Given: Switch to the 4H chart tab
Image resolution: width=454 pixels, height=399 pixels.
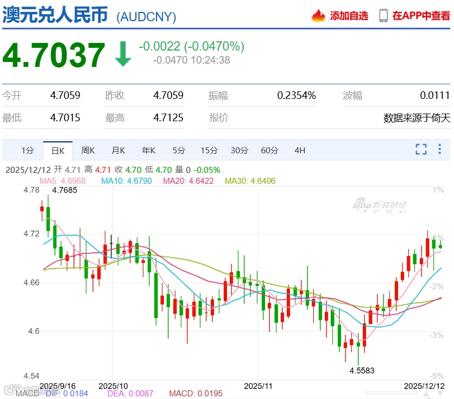Looking at the screenshot, I should (x=300, y=151).
